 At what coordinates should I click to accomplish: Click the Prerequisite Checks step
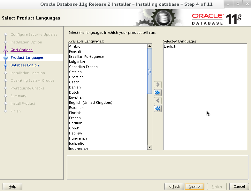[x=27, y=88]
